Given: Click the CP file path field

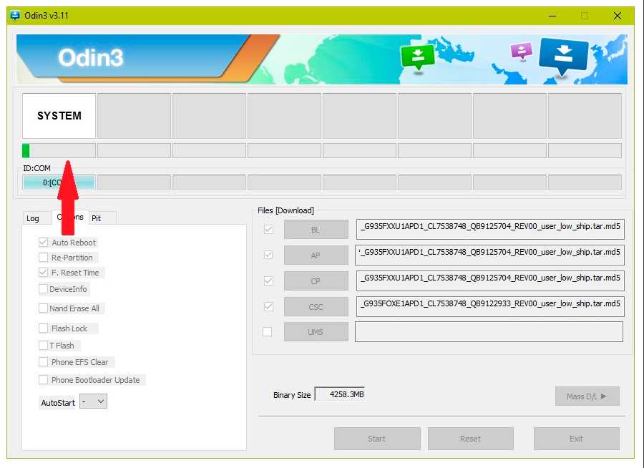Looking at the screenshot, I should tap(490, 281).
